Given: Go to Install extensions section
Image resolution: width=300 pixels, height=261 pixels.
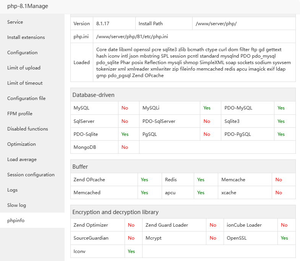Looking at the screenshot, I should point(26,37).
